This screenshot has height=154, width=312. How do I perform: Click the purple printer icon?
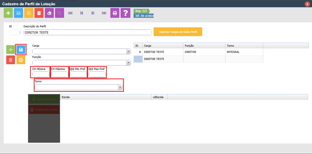(115, 13)
